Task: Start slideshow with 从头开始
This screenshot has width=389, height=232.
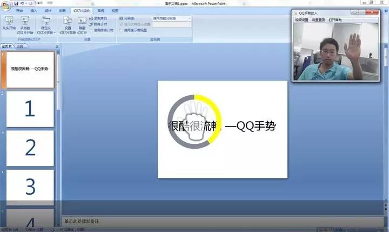Action: pos(9,24)
